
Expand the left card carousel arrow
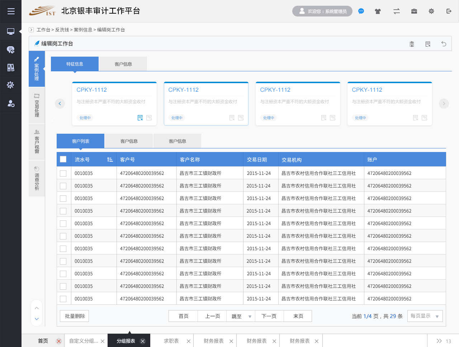(x=60, y=103)
